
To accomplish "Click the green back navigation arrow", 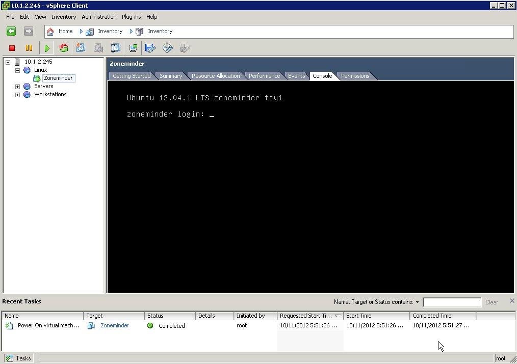I will click(x=11, y=31).
